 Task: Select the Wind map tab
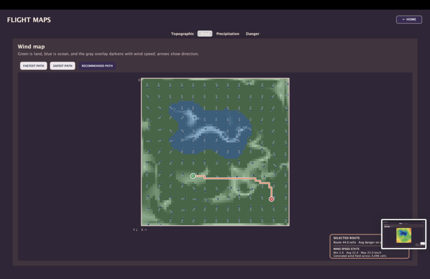(205, 34)
